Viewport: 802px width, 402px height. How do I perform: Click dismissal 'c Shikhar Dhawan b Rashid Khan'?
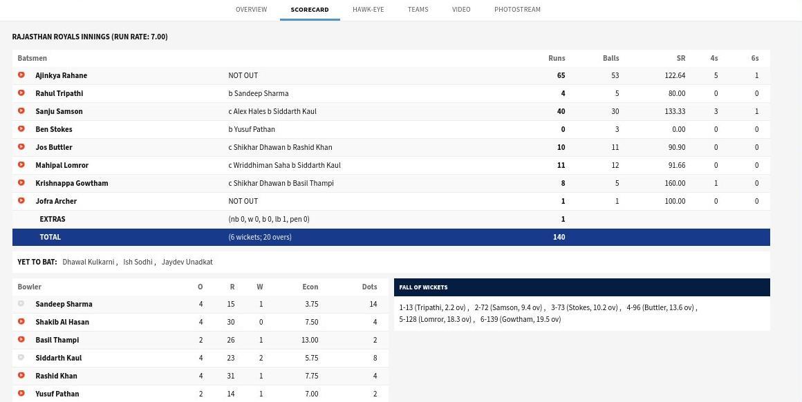(280, 147)
